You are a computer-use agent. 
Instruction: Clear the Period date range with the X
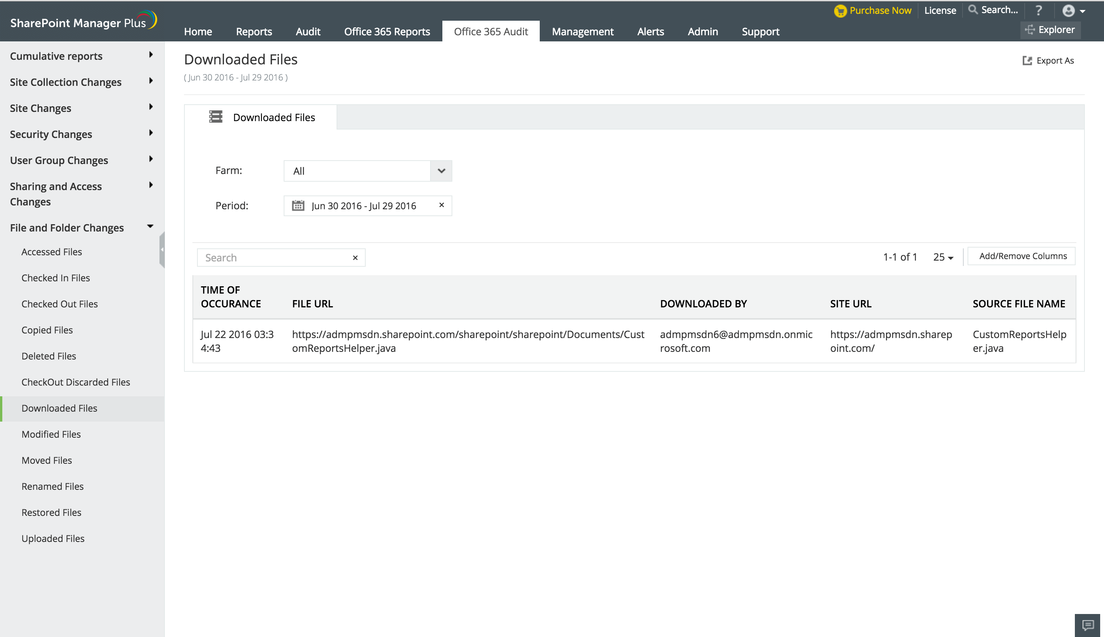[442, 205]
